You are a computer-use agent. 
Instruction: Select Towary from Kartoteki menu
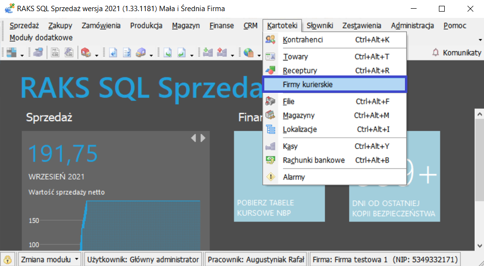coord(335,56)
